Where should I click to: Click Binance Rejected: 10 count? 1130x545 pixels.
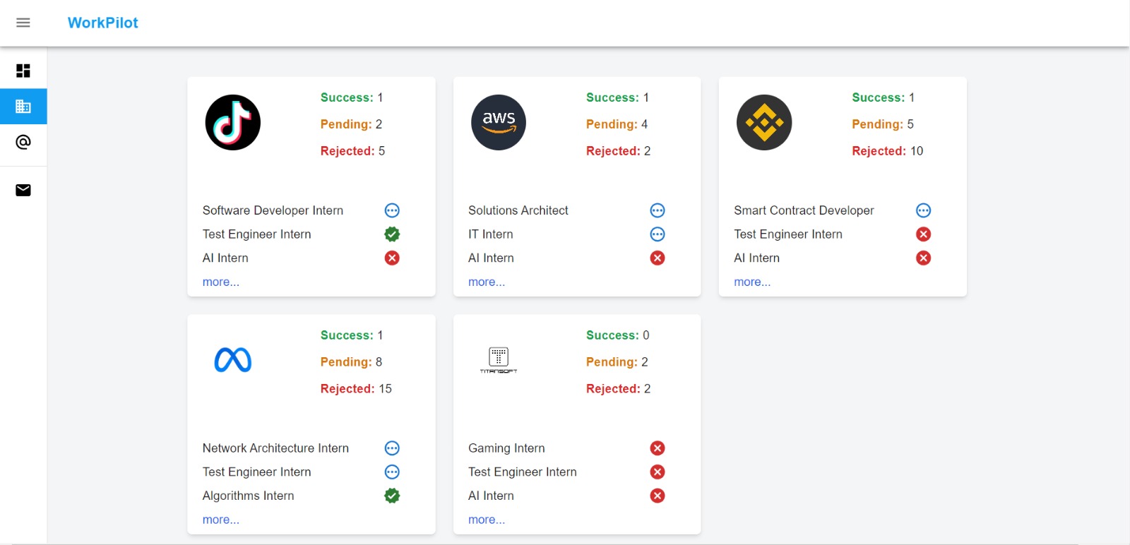click(887, 151)
